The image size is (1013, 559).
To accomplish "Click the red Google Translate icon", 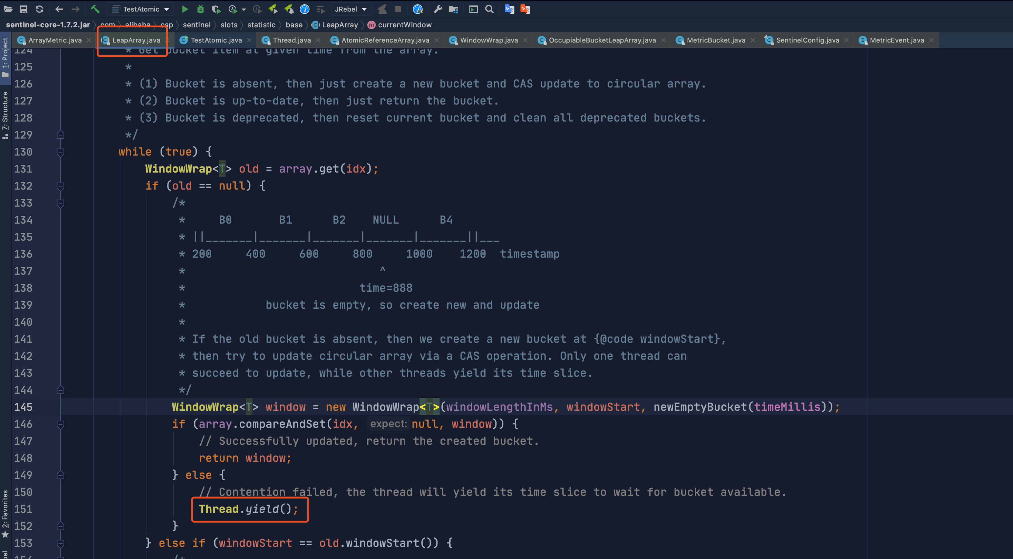I will [525, 9].
